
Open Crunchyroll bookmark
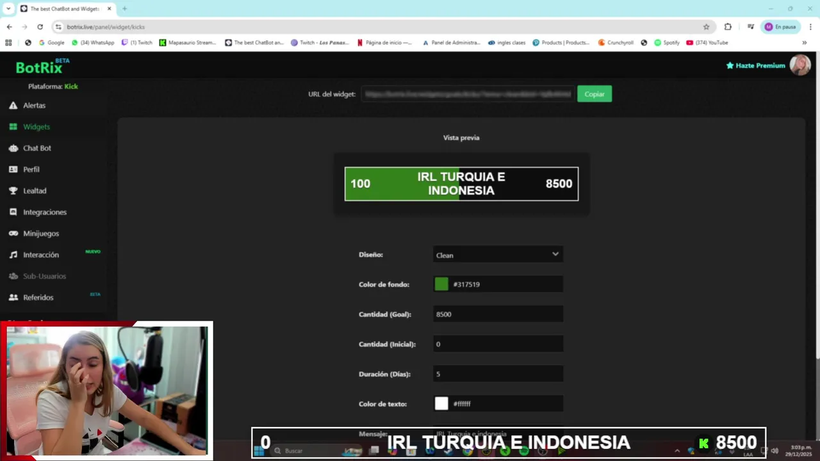616,43
